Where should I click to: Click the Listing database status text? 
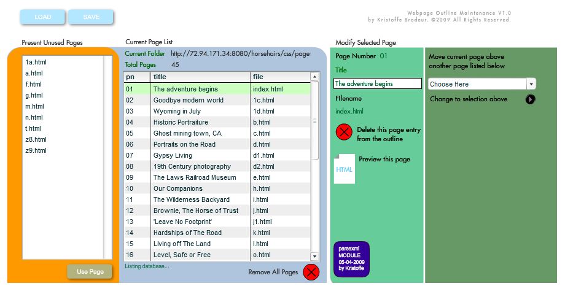pyautogui.click(x=147, y=266)
